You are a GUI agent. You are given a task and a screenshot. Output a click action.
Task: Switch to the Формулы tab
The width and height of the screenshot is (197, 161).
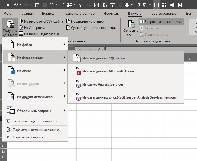(x=112, y=13)
